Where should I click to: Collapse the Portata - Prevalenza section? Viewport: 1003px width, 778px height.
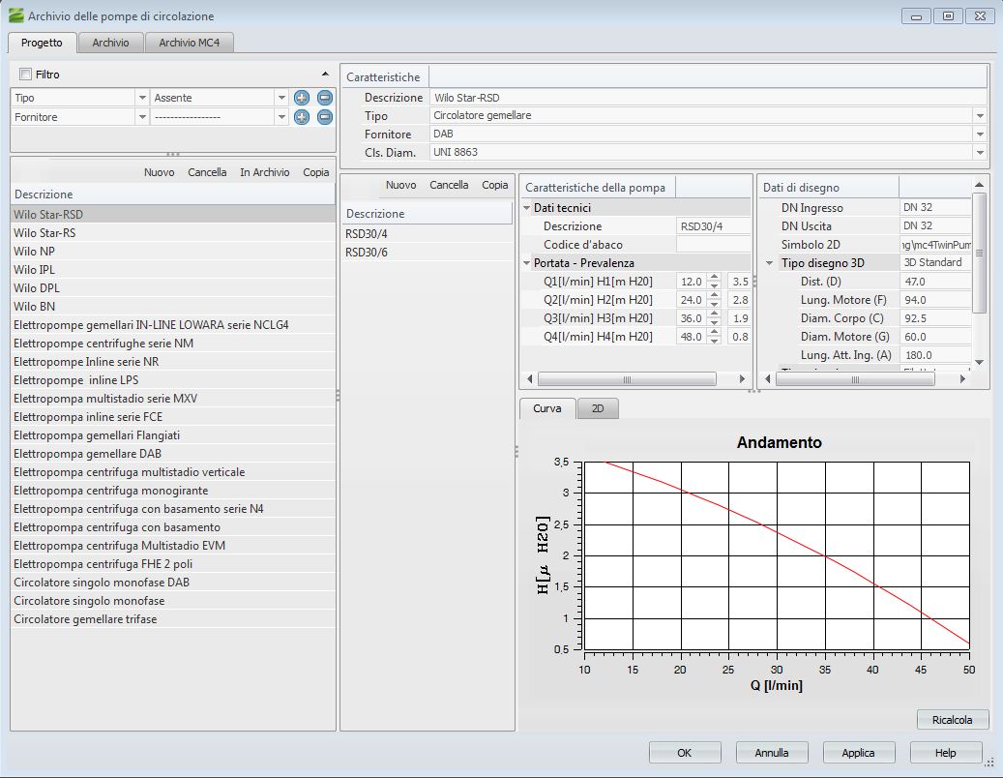point(527,263)
